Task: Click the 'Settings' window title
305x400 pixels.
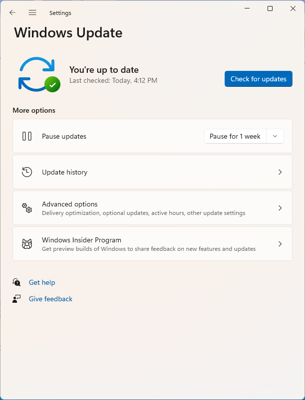Action: pos(60,13)
